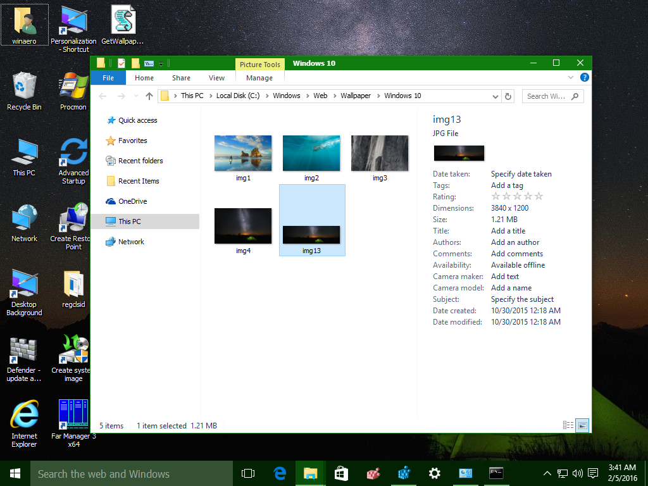Image resolution: width=648 pixels, height=486 pixels.
Task: Open Settings from the taskbar
Action: click(434, 473)
